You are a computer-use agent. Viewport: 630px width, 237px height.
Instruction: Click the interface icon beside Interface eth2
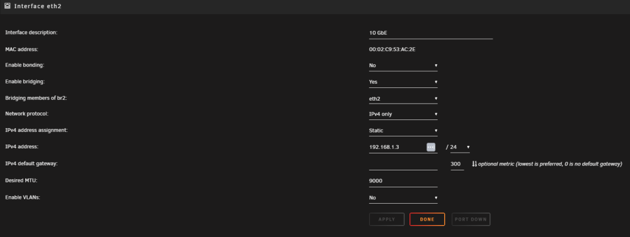tap(7, 6)
